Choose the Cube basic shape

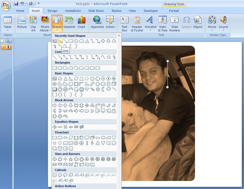coord(114,84)
